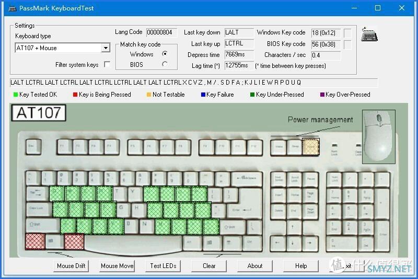Click the green Key Tested OK swatch
The width and height of the screenshot is (418, 279).
[x=16, y=95]
